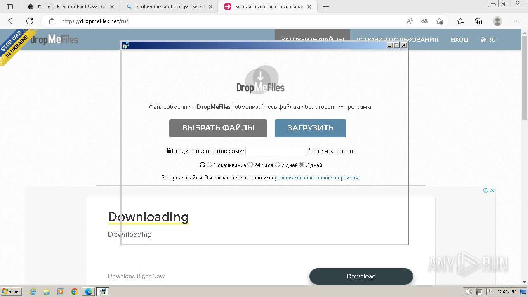Click the taskbar clock 12:29 PM

507,292
